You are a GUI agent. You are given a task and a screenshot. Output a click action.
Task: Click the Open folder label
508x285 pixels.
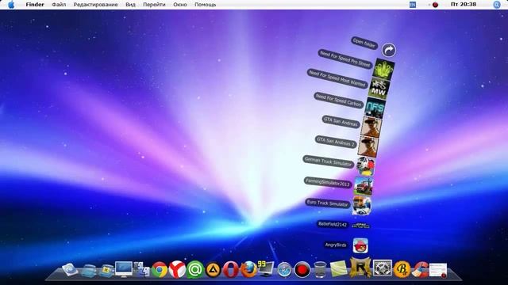[364, 43]
